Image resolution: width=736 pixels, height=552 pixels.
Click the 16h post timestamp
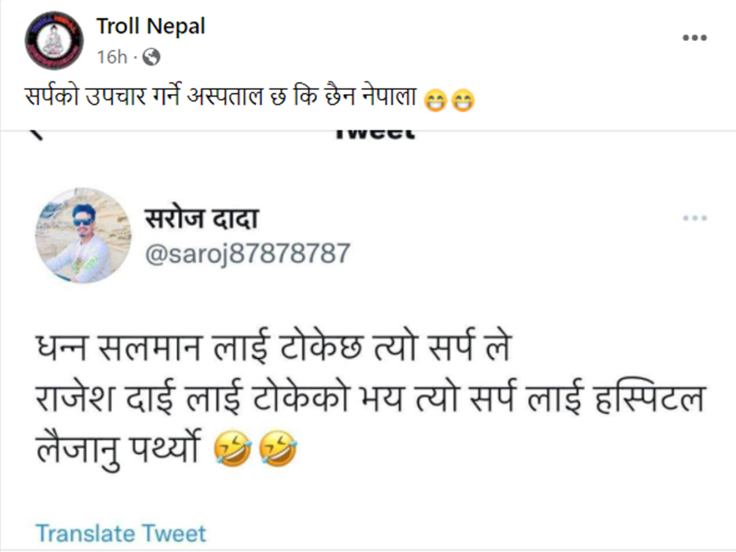pyautogui.click(x=112, y=57)
